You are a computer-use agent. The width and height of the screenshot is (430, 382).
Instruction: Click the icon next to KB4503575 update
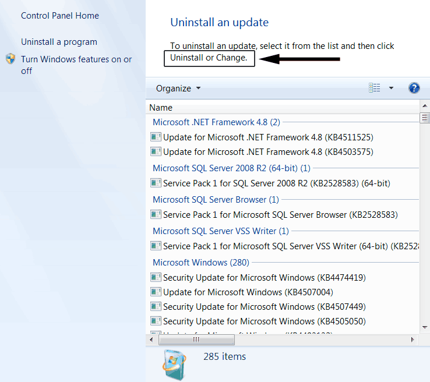156,151
